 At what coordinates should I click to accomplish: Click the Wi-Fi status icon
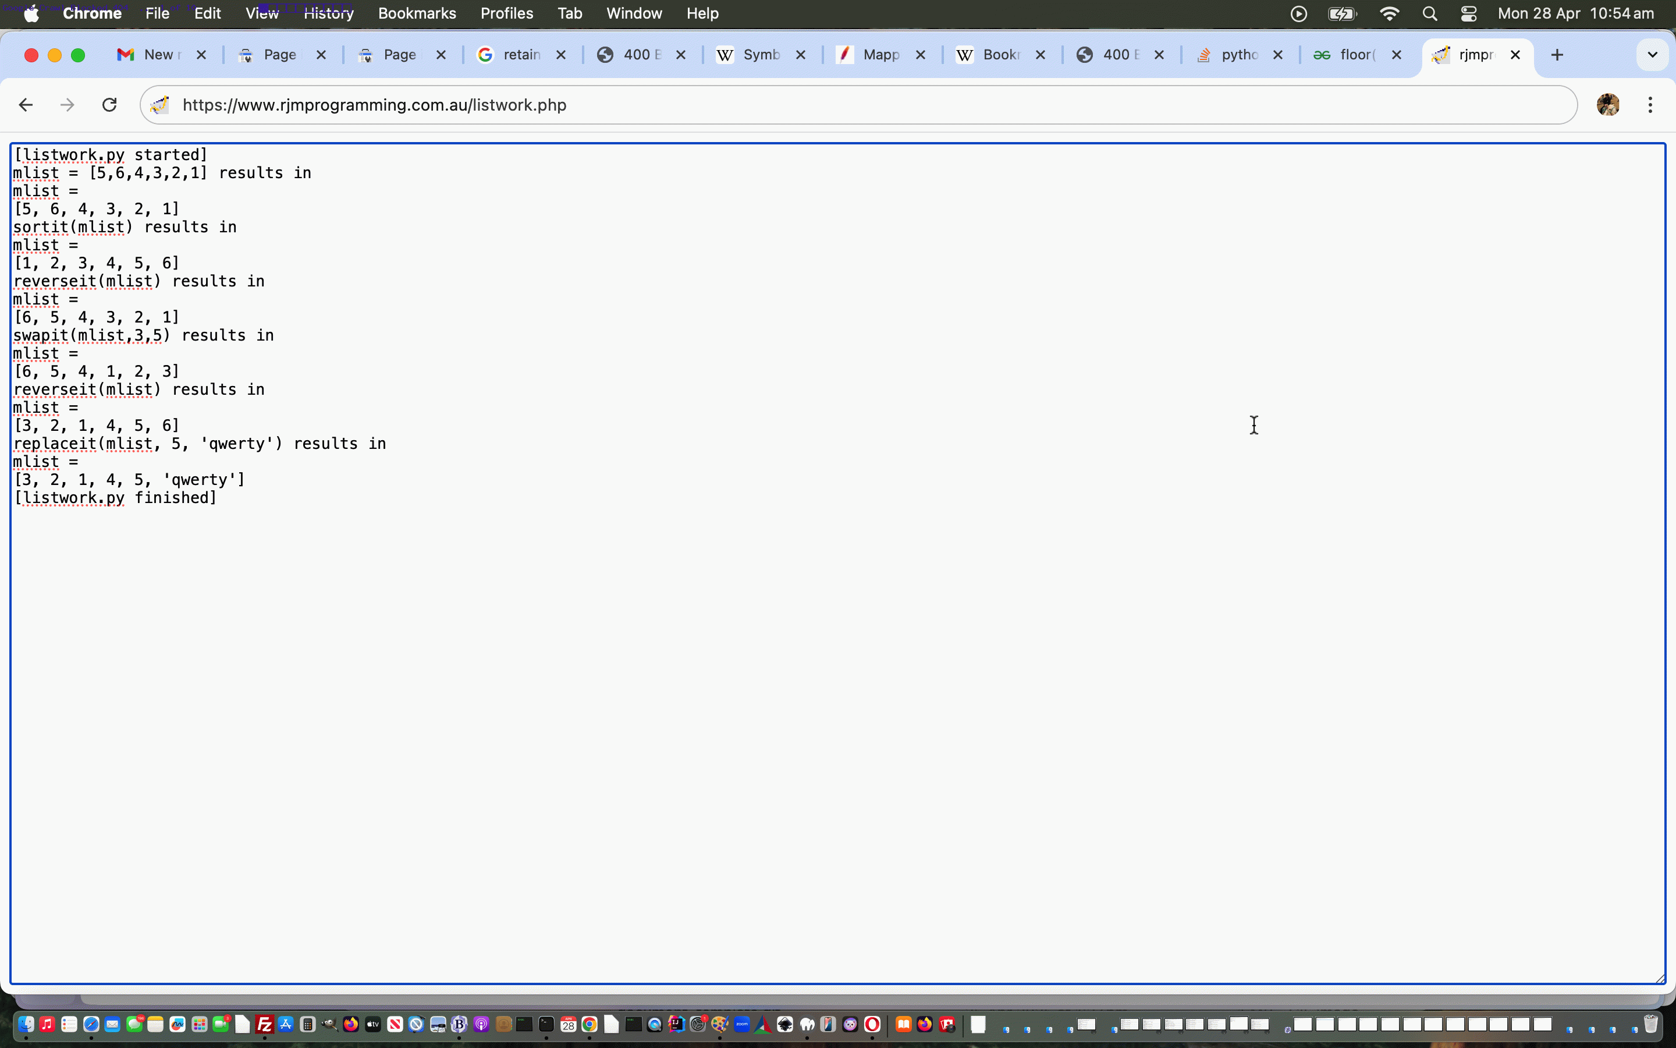pos(1389,14)
